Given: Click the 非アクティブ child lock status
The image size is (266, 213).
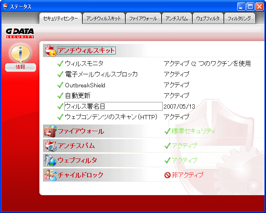Looking at the screenshot, I should click(x=188, y=175).
